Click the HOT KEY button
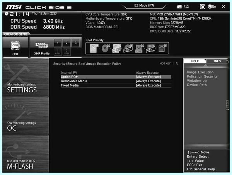 pos(165,63)
